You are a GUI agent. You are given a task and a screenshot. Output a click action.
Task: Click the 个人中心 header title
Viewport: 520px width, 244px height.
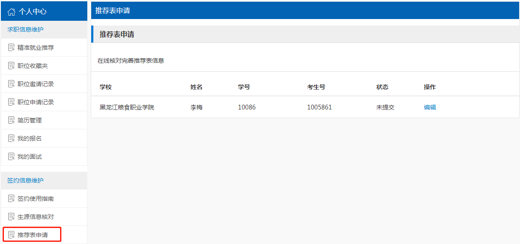(x=32, y=12)
